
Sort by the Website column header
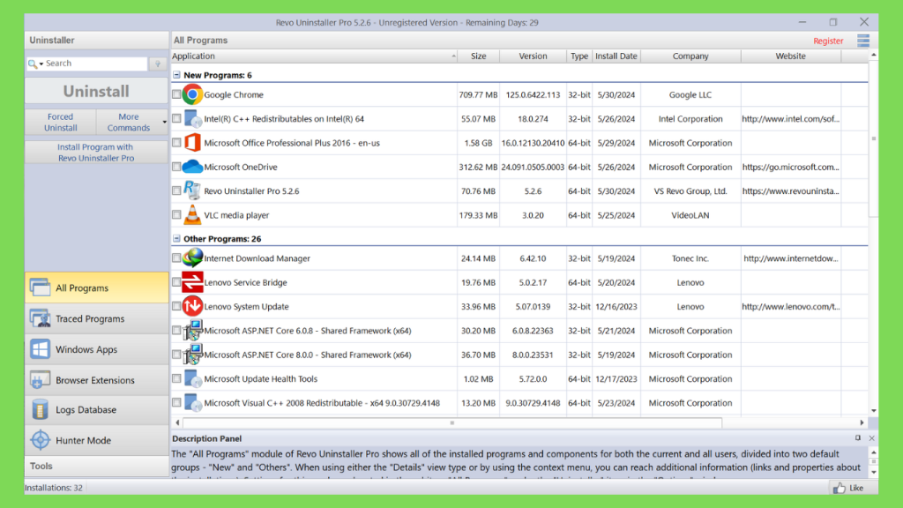[x=790, y=56]
